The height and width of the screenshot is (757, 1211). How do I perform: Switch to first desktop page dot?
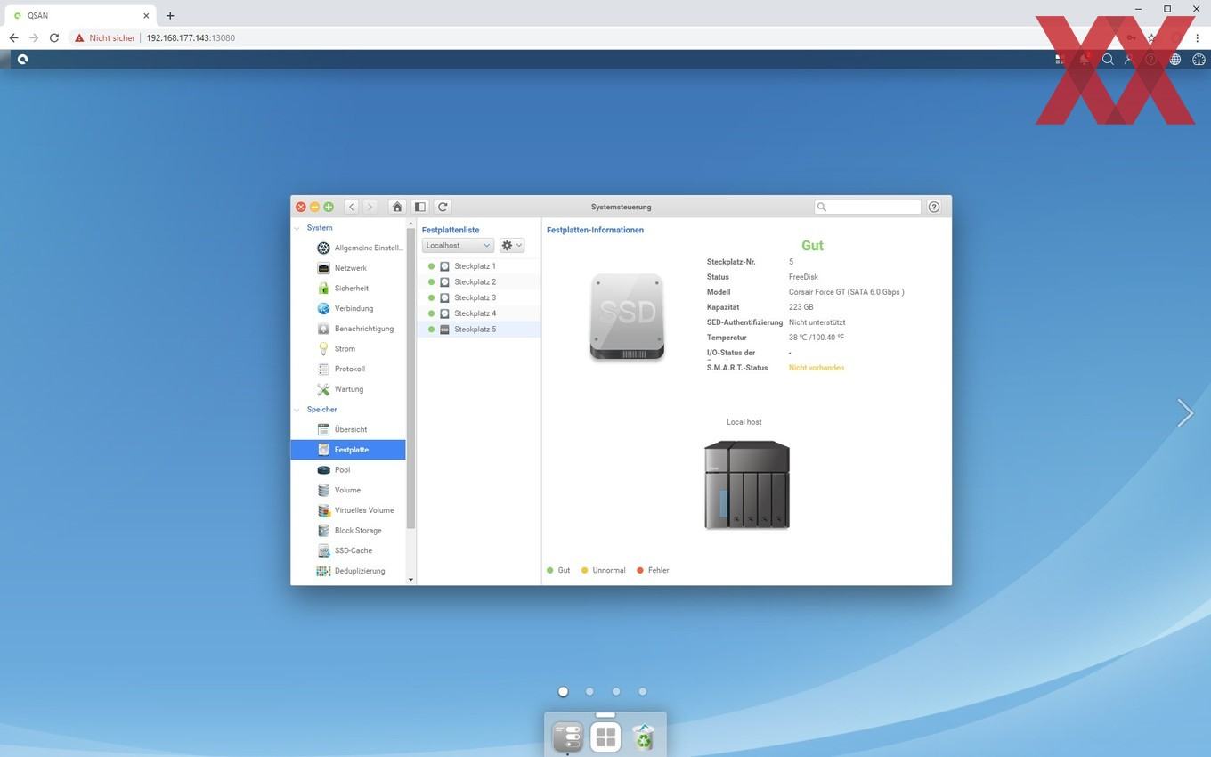(x=563, y=691)
